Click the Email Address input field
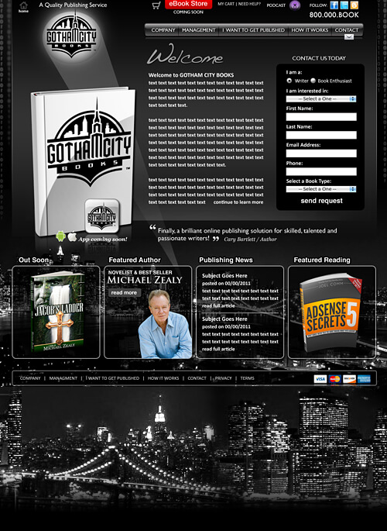This screenshot has height=531, width=387. pyautogui.click(x=321, y=153)
